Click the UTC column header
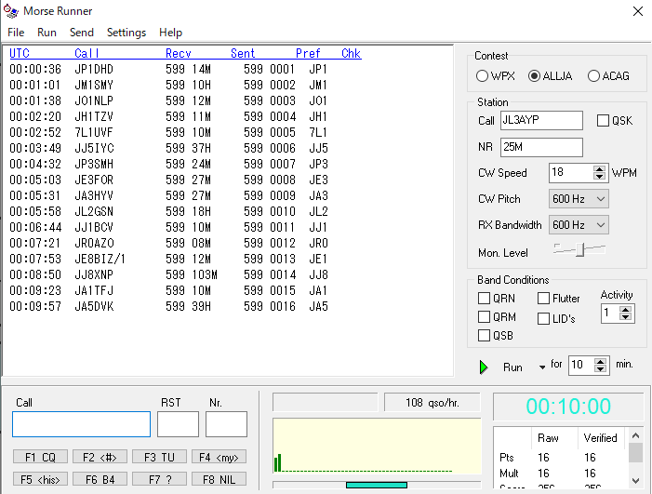Image resolution: width=652 pixels, height=494 pixels. point(20,53)
